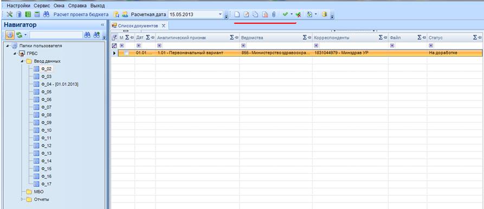Click the binoculars search icon in main toolbar
484x209 pixels.
point(46,14)
